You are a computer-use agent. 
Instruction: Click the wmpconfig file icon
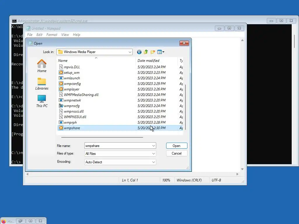coord(61,83)
